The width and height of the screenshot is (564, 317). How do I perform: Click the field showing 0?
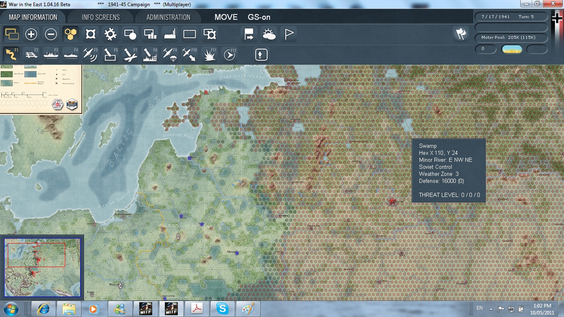(x=486, y=49)
